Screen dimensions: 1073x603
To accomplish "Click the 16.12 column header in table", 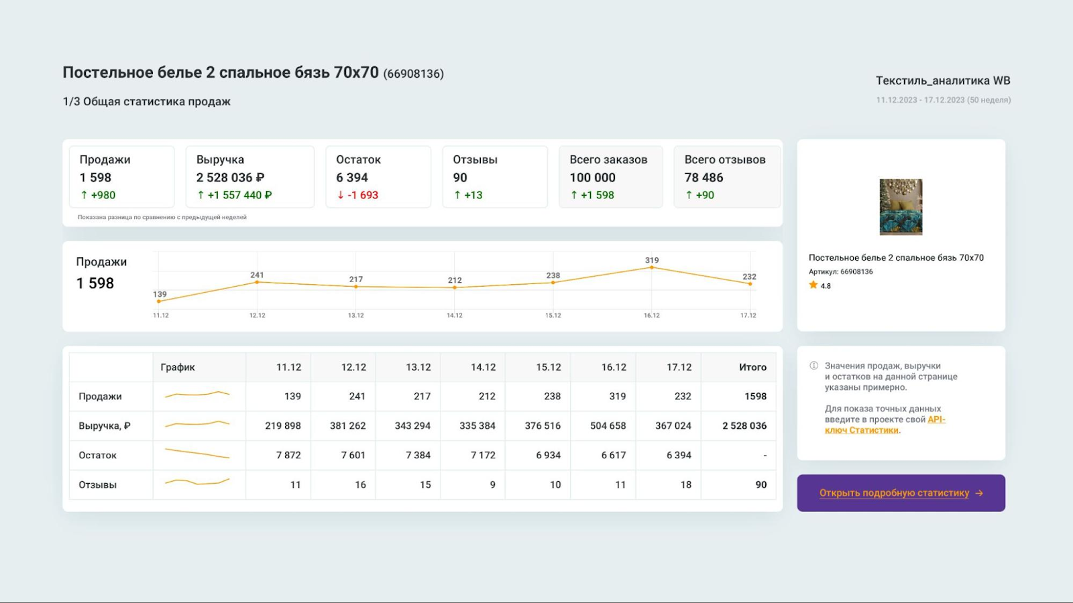I will coord(613,367).
